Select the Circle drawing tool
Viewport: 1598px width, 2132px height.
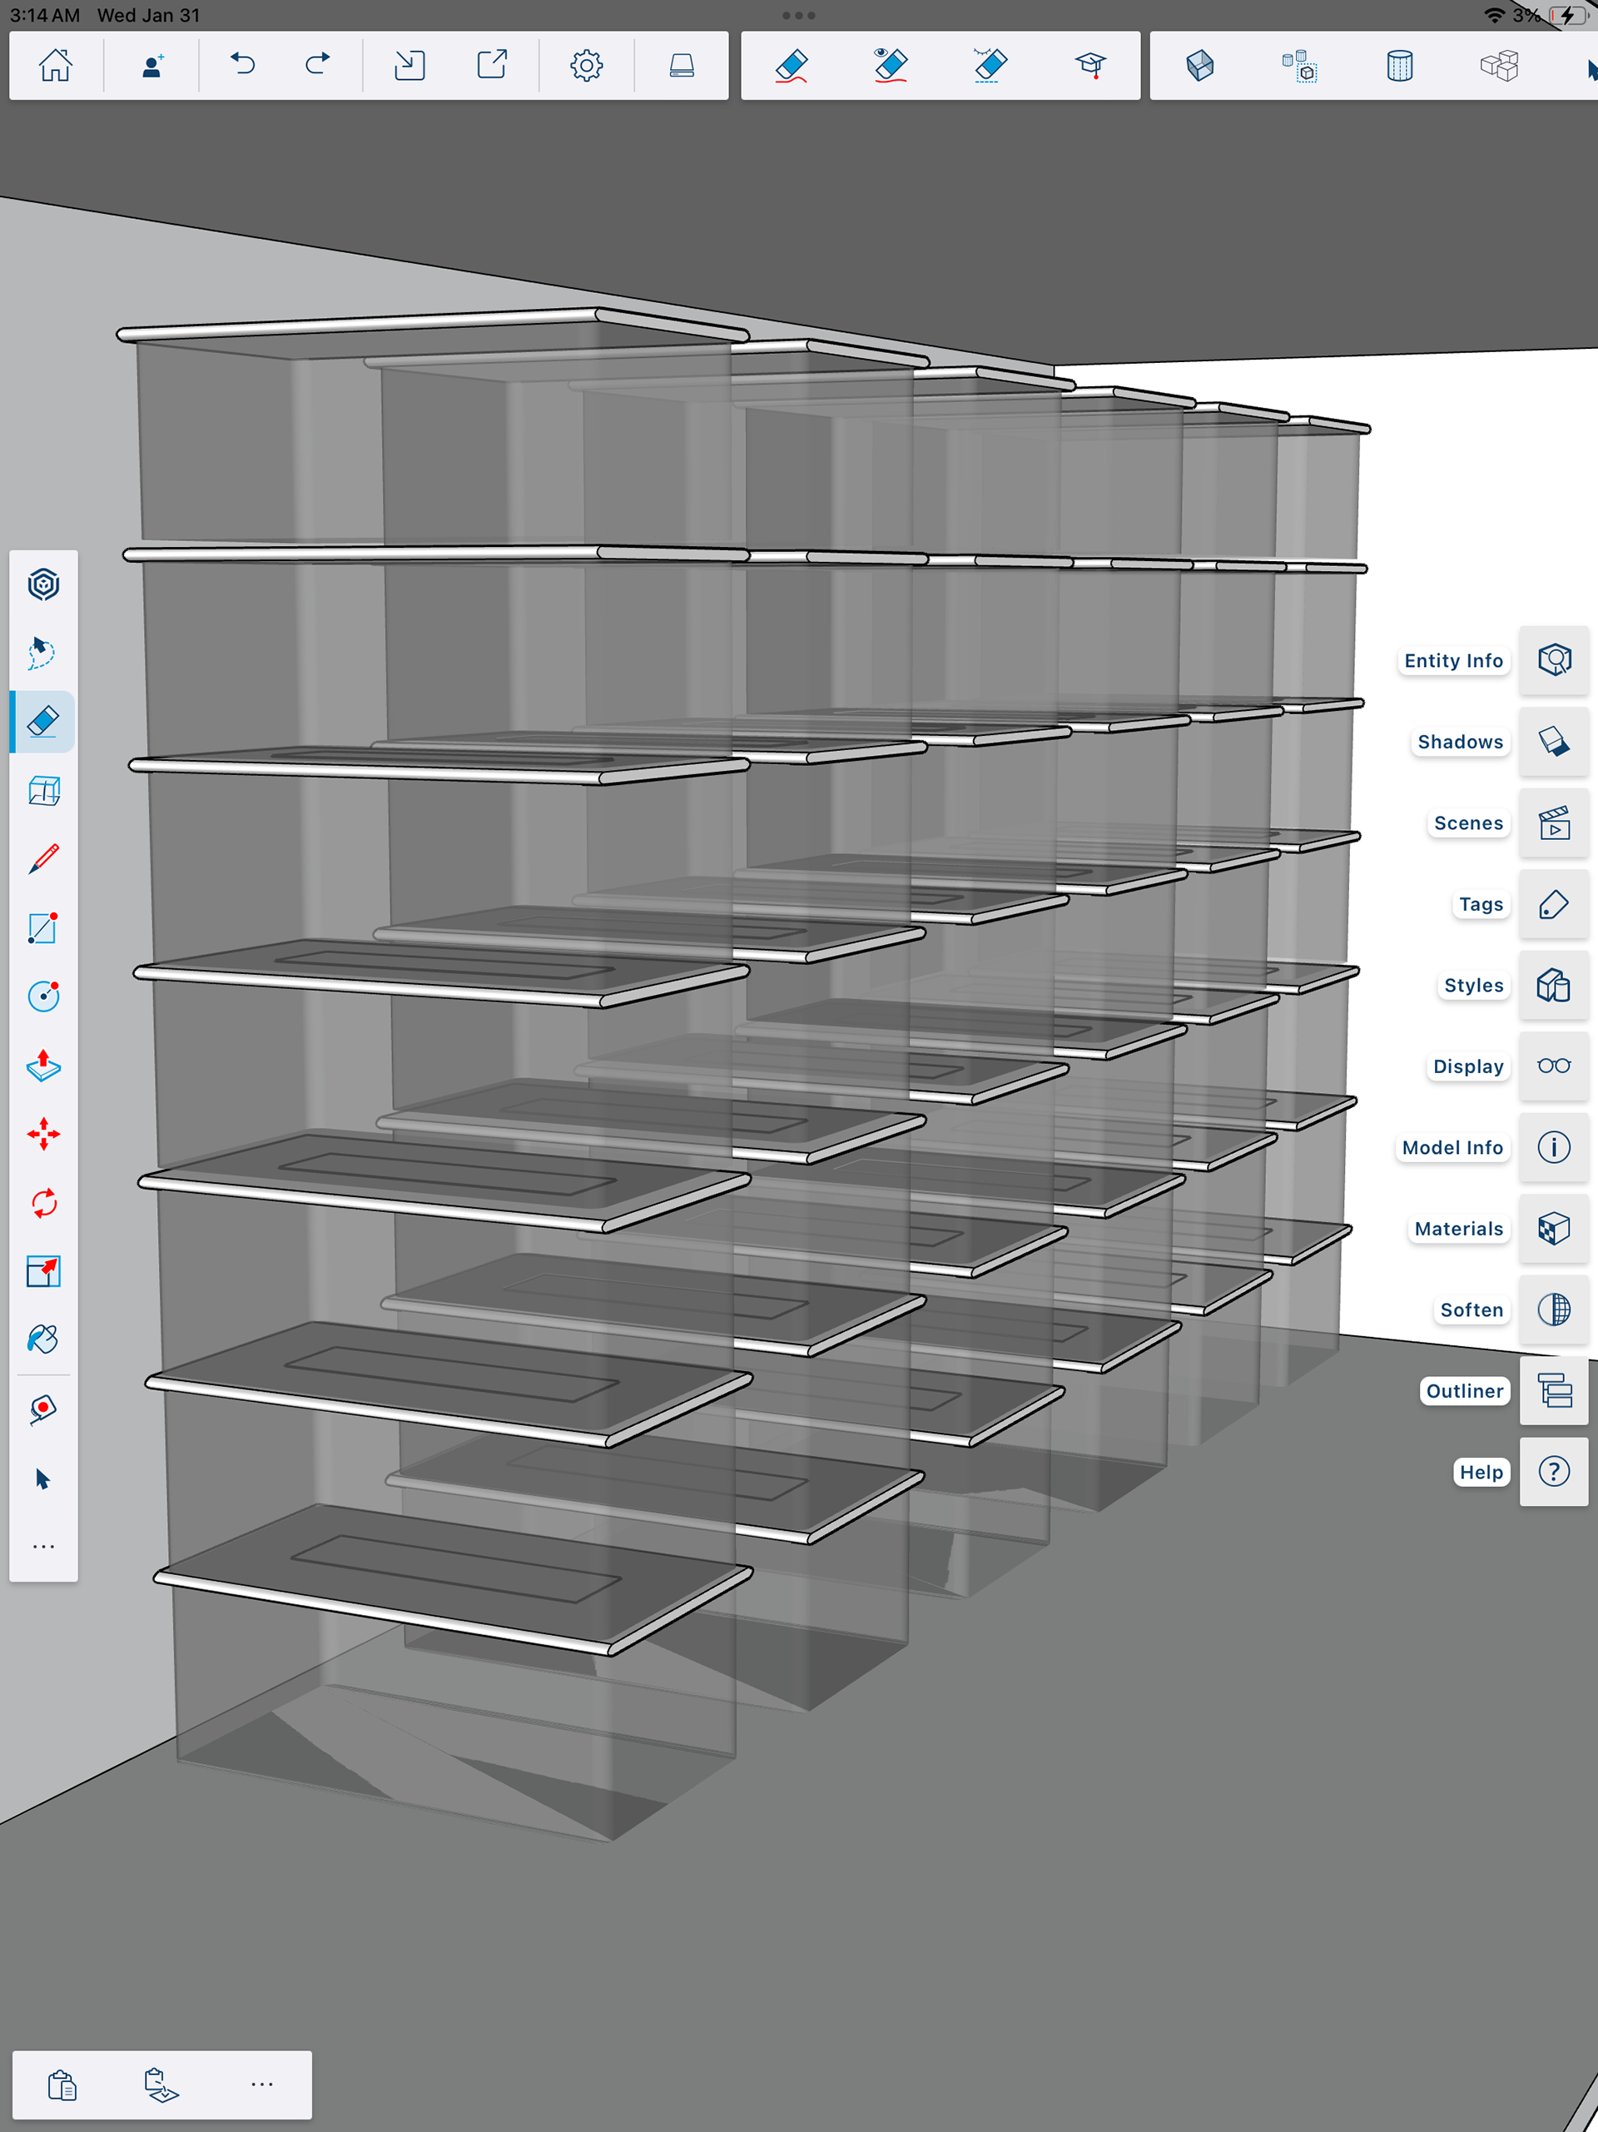click(x=43, y=996)
